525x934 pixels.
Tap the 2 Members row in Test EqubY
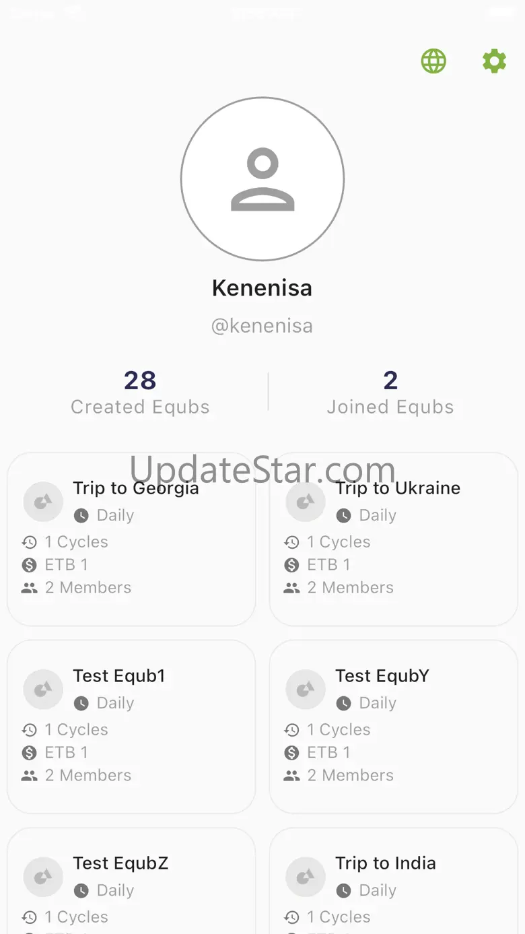(x=350, y=776)
